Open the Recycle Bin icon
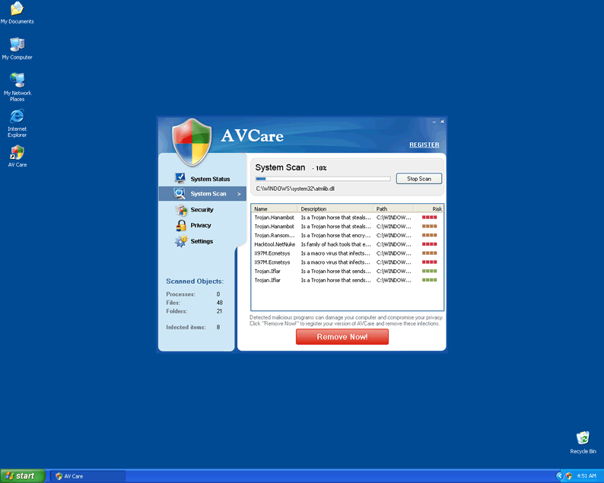The height and width of the screenshot is (483, 604). coord(583,438)
